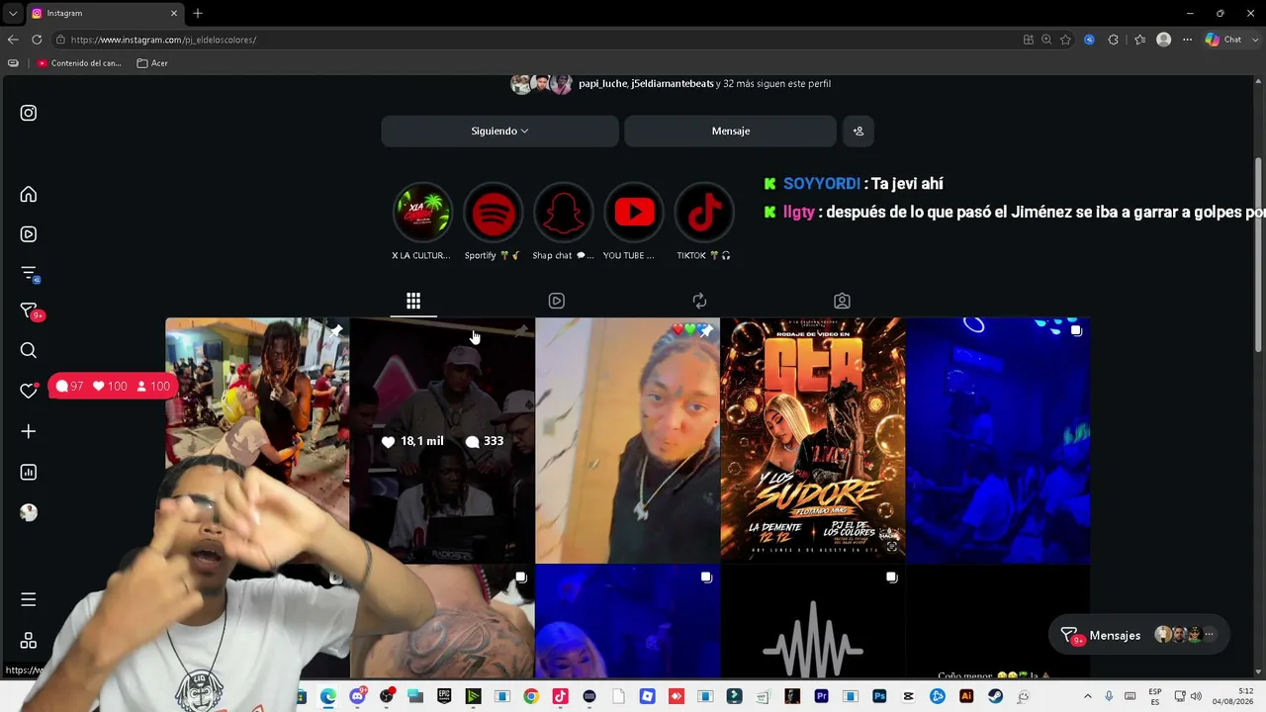Image resolution: width=1266 pixels, height=712 pixels.
Task: Click the browser address bar URL
Action: tap(163, 40)
